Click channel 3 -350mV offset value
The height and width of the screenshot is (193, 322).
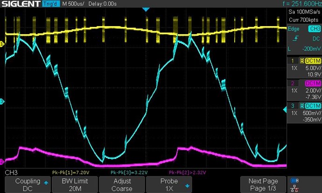(x=312, y=119)
